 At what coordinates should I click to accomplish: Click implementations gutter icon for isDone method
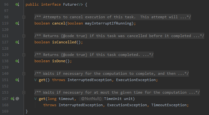[17, 61]
